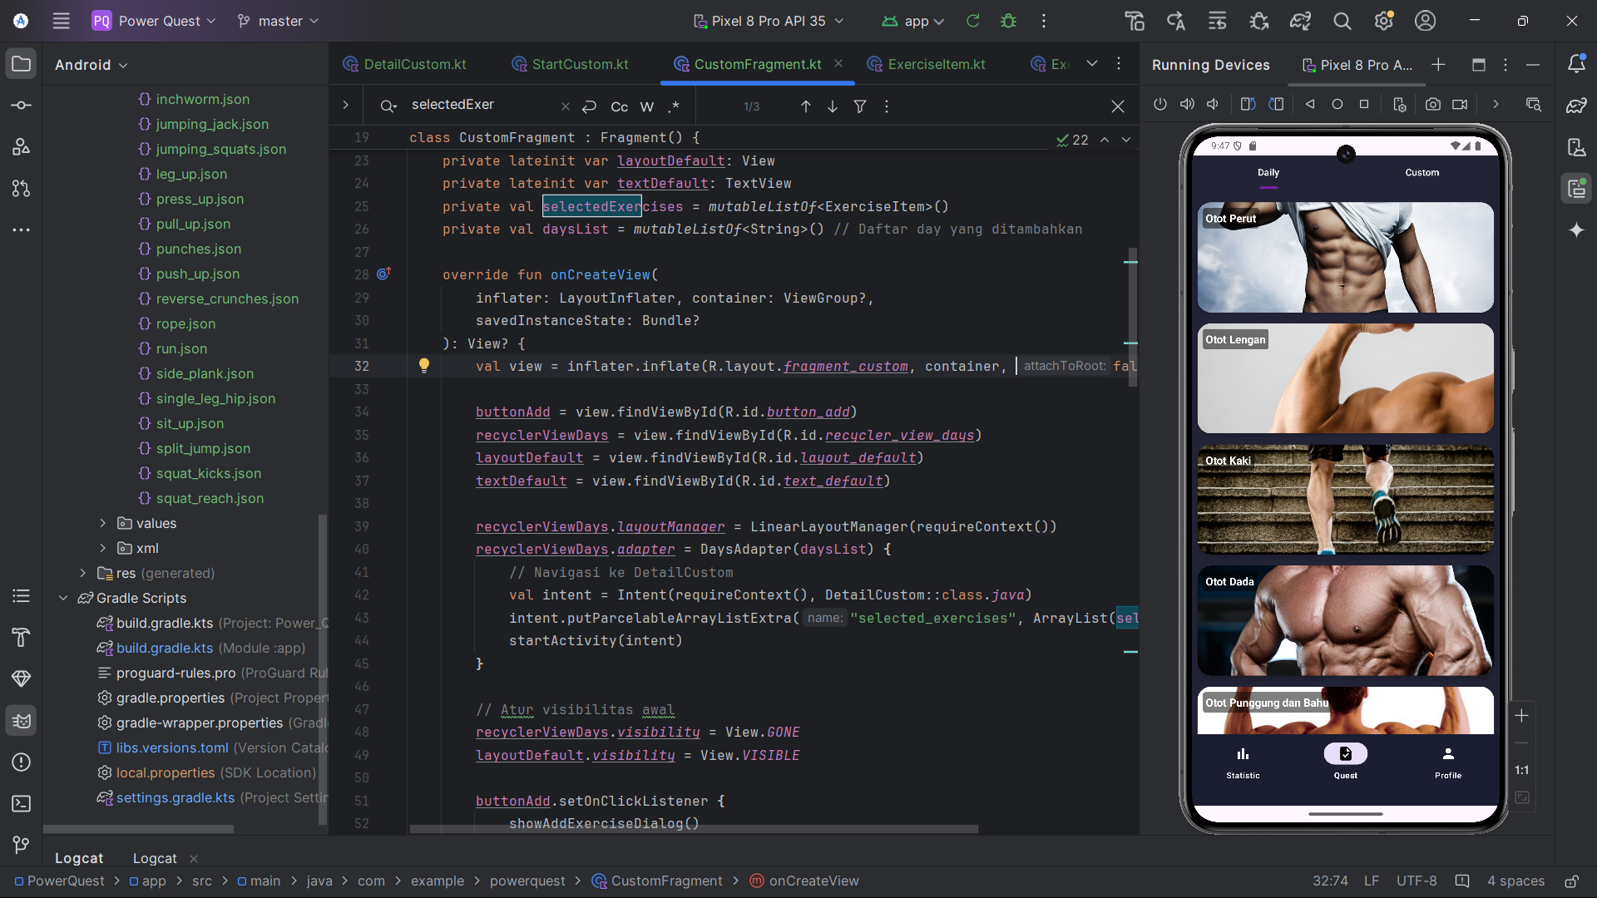Click the Debug app bug icon
The image size is (1597, 898).
tap(1008, 21)
